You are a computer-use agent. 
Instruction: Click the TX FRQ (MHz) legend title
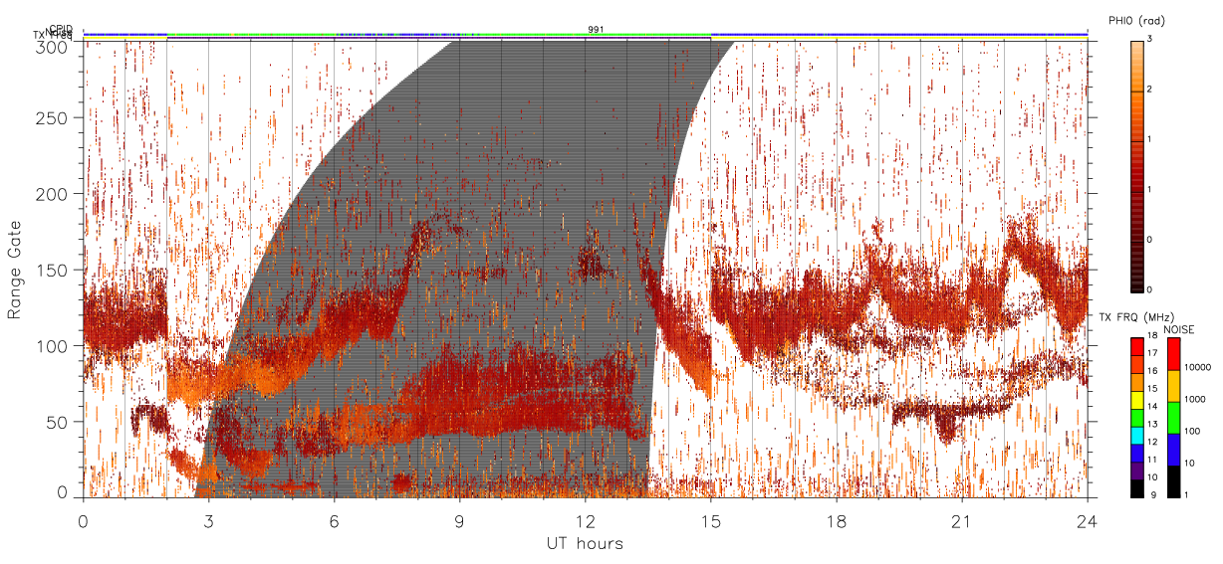click(1136, 317)
